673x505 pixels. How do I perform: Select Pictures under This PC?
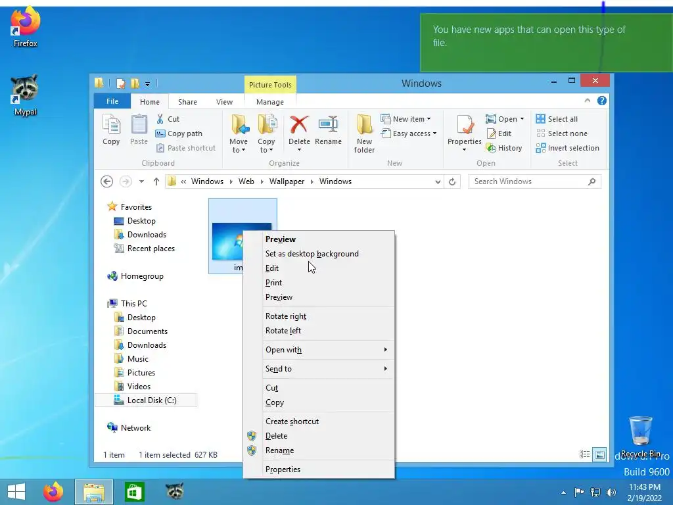(x=135, y=373)
